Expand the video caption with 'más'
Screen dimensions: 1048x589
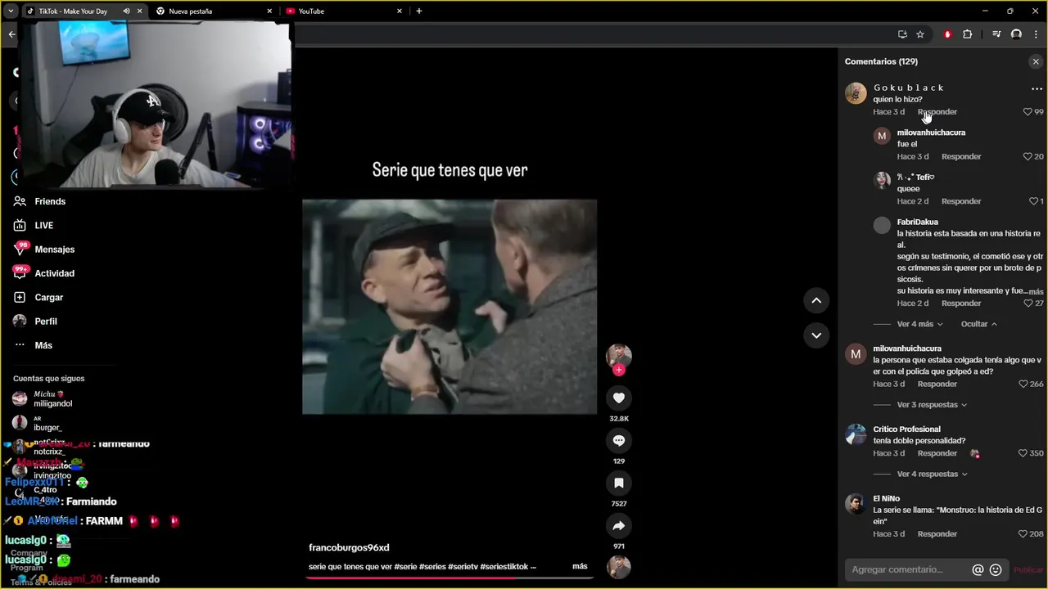click(580, 566)
